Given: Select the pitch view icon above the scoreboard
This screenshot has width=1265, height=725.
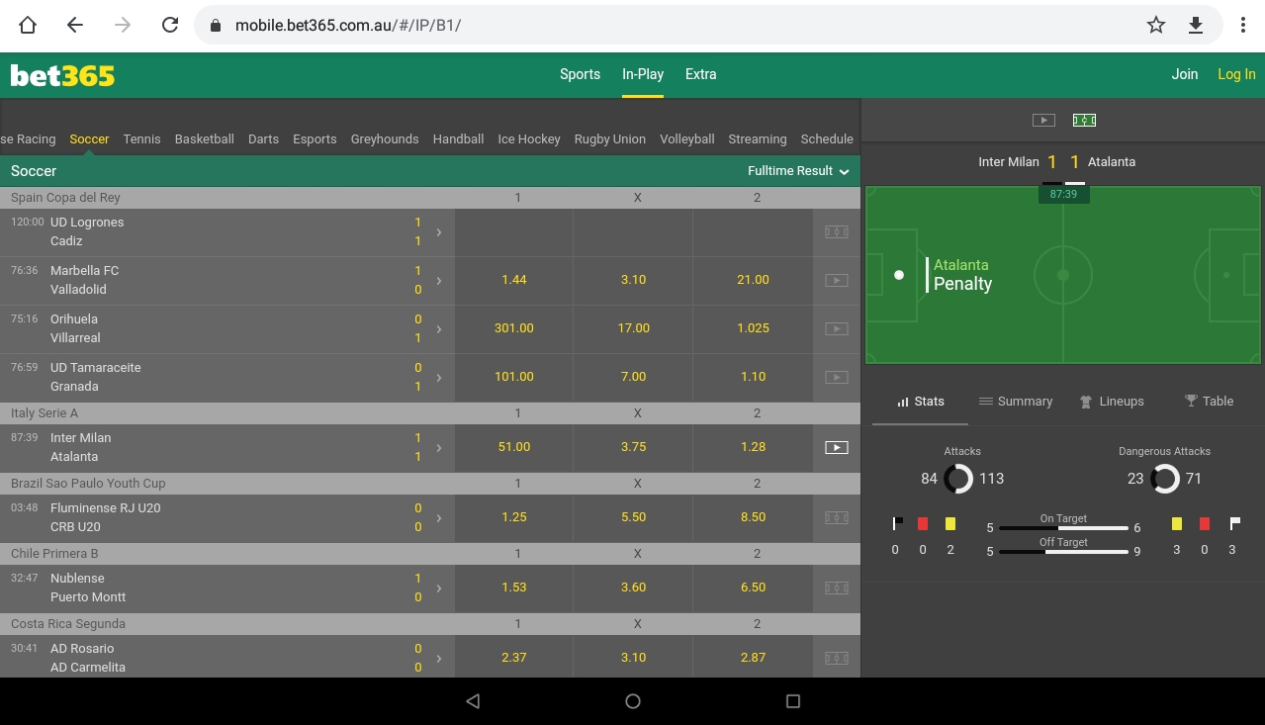Looking at the screenshot, I should click(1084, 120).
